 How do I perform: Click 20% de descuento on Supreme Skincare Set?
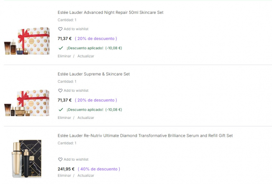(96, 100)
